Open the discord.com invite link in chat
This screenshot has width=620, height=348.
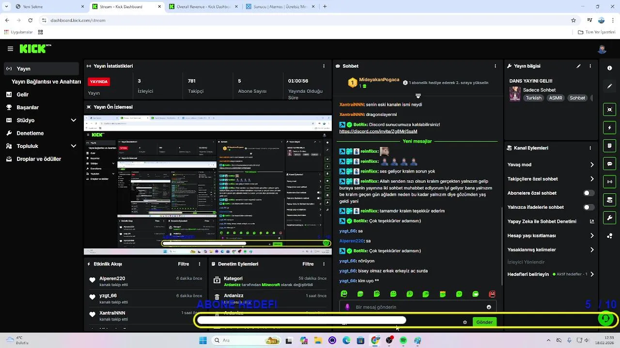378,131
